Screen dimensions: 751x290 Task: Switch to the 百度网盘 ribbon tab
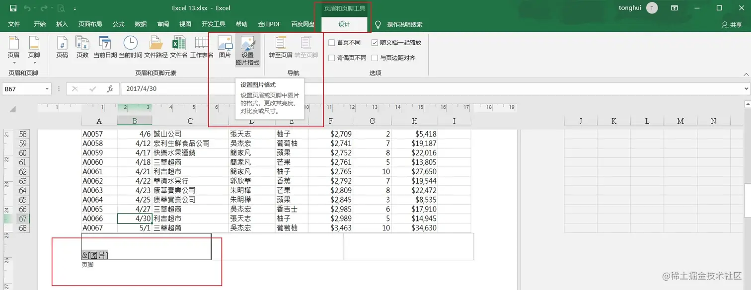click(303, 24)
